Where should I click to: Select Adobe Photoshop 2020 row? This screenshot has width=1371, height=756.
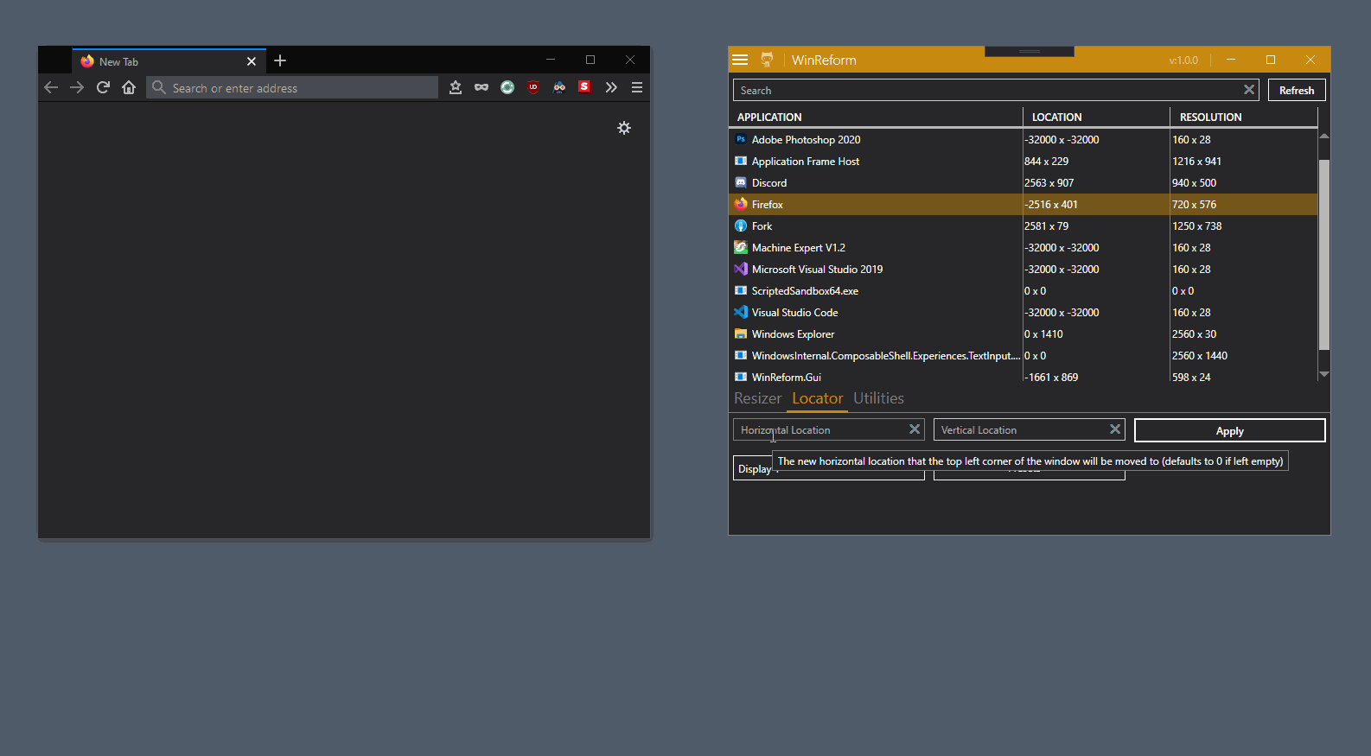tap(1023, 139)
